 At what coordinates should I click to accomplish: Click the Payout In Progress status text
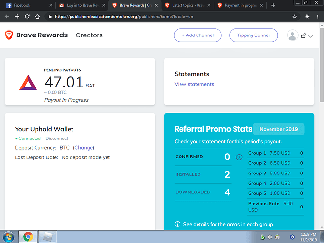[x=66, y=100]
